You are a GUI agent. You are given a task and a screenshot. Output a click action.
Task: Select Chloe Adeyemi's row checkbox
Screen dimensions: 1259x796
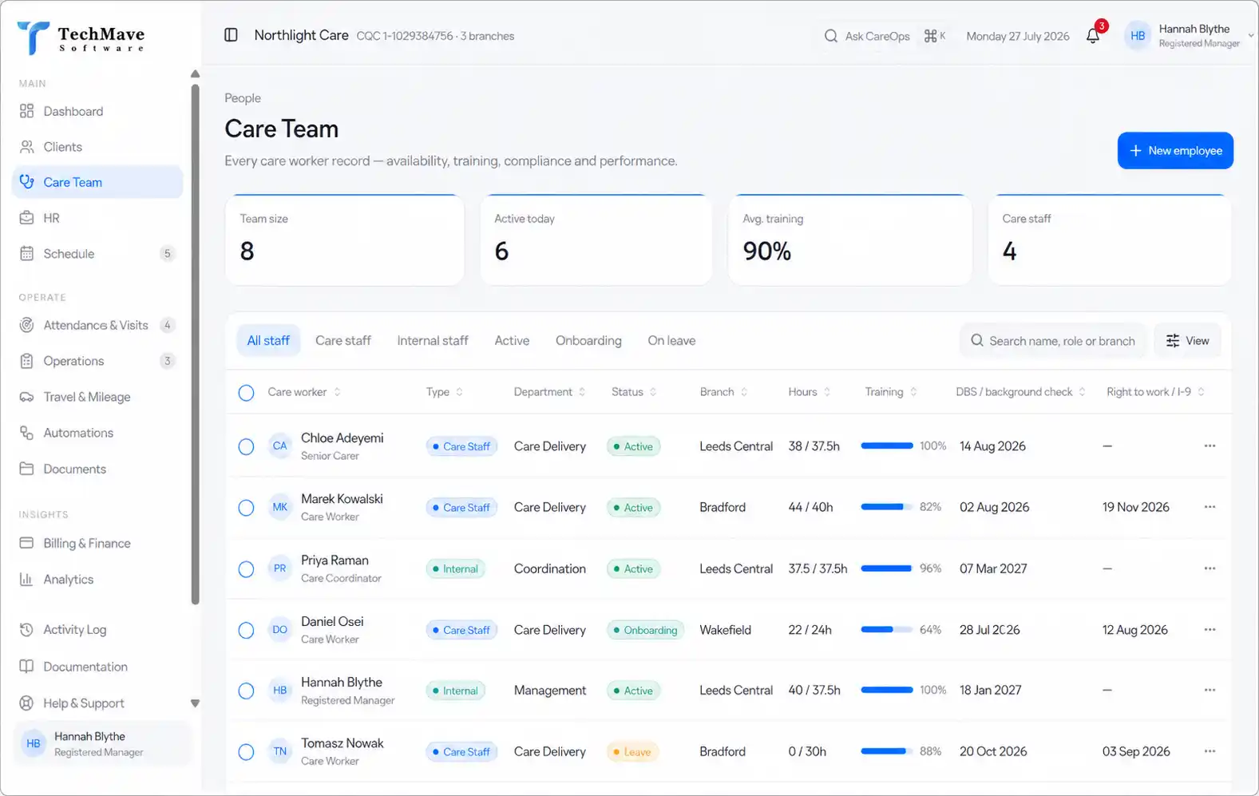(x=246, y=446)
